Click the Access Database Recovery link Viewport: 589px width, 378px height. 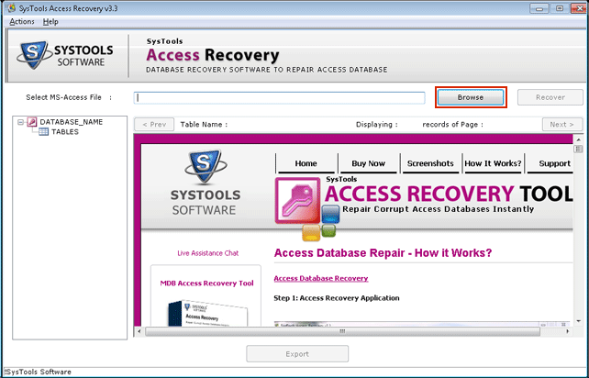point(321,278)
